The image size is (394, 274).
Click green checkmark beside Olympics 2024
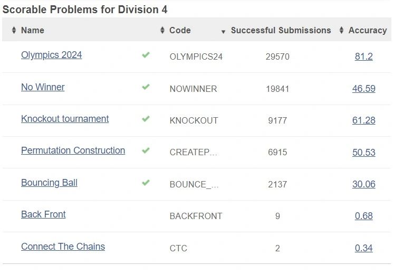146,55
